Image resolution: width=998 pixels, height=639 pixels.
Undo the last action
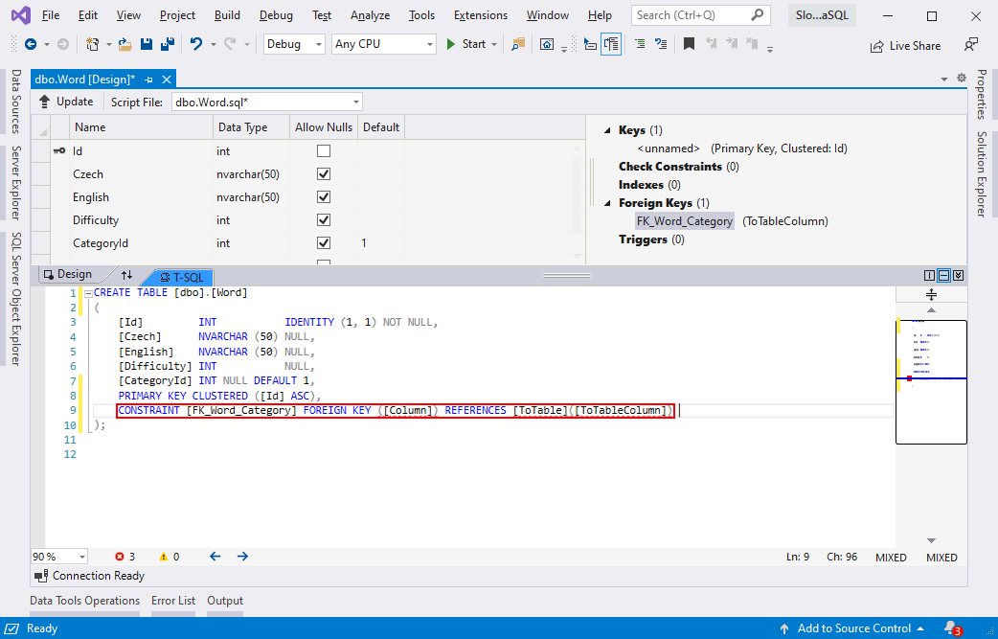click(196, 44)
